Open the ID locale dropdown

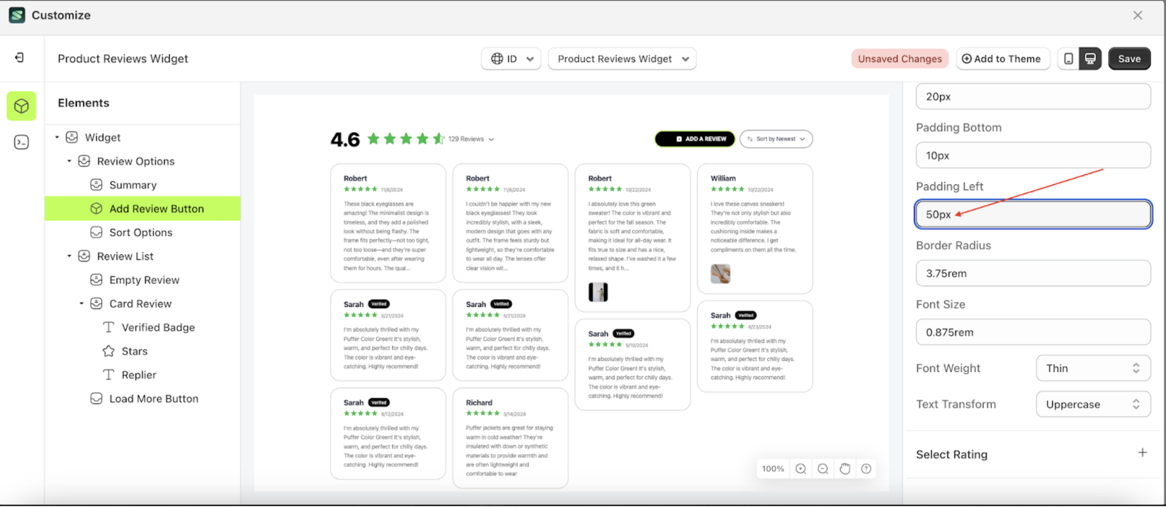click(x=510, y=58)
